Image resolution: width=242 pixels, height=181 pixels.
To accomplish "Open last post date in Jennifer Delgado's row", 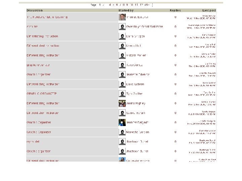I will pyautogui.click(x=201, y=124).
